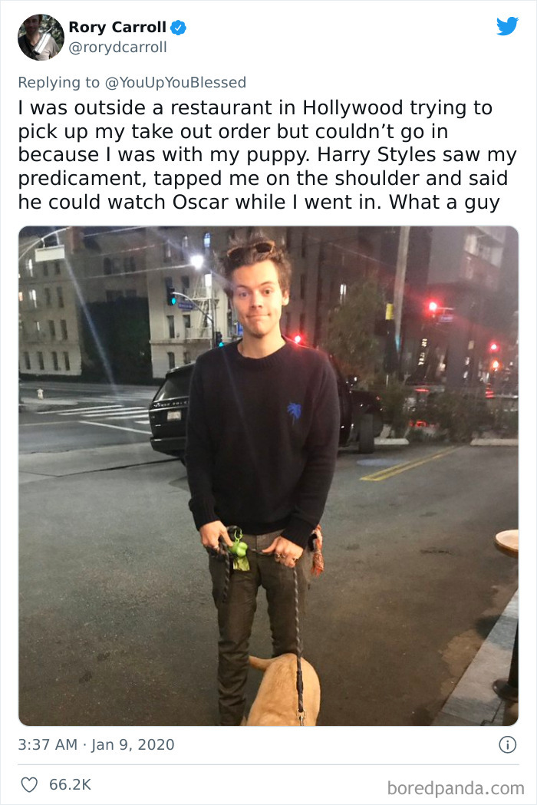This screenshot has height=805, width=537.
Task: Click the 66.2K likes count
Action: click(70, 784)
